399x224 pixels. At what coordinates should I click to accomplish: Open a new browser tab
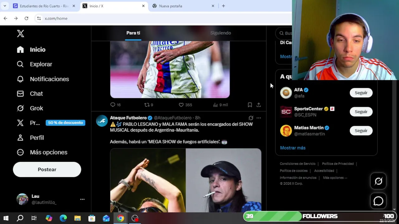[224, 6]
